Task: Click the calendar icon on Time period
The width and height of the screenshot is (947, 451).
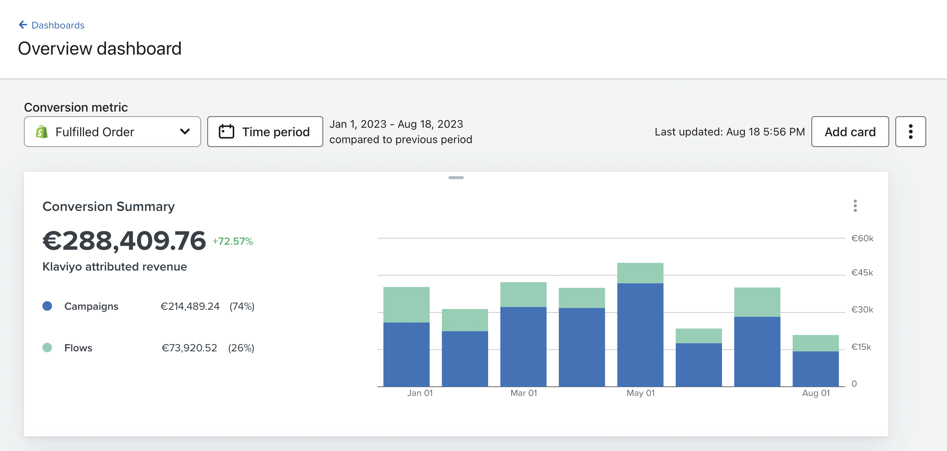Action: point(227,132)
